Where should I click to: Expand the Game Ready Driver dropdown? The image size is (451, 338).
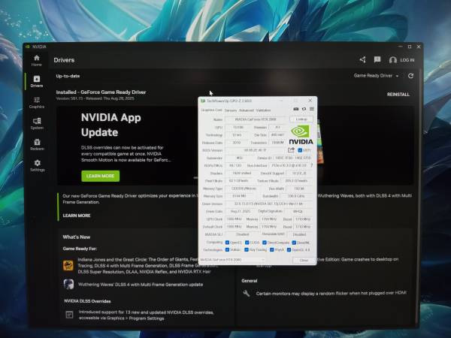coord(376,76)
